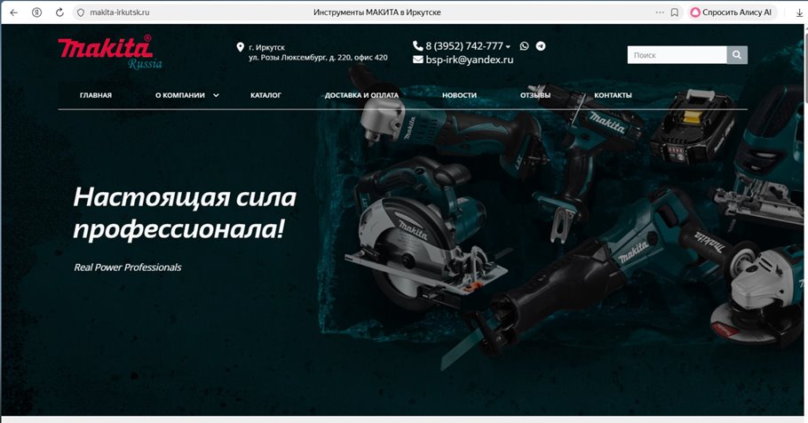This screenshot has width=808, height=423.
Task: Click the site protection shield icon
Action: [81, 12]
